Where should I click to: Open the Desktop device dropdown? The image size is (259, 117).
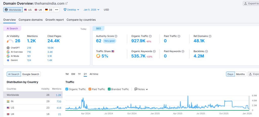[x=71, y=10]
